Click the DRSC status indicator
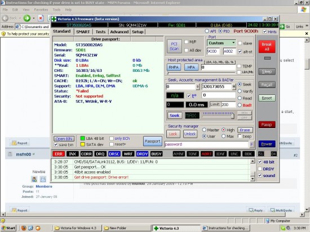The height and width of the screenshot is (232, 310). coord(114,154)
